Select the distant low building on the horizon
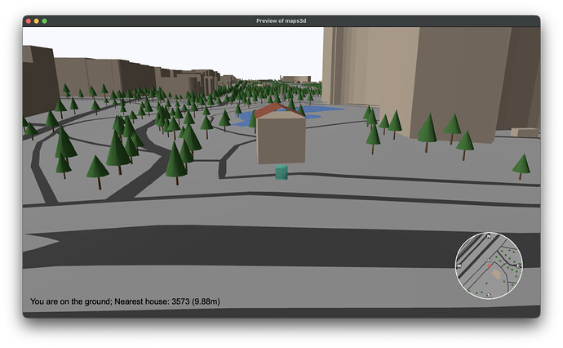Screen dimensions: 563x348 pyautogui.click(x=295, y=78)
